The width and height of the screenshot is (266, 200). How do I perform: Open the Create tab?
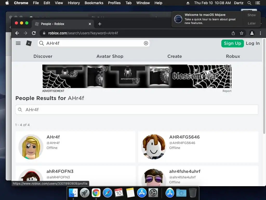[x=175, y=56]
